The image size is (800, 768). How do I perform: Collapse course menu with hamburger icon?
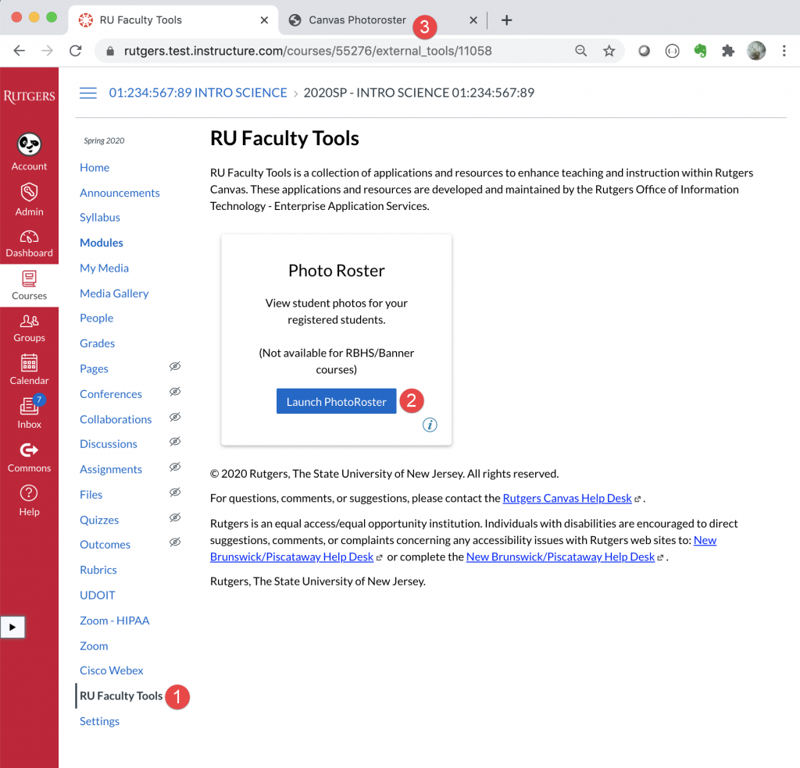tap(87, 93)
